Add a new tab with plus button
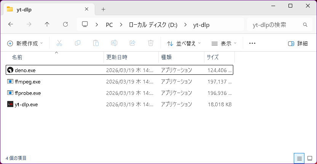 tap(103, 9)
